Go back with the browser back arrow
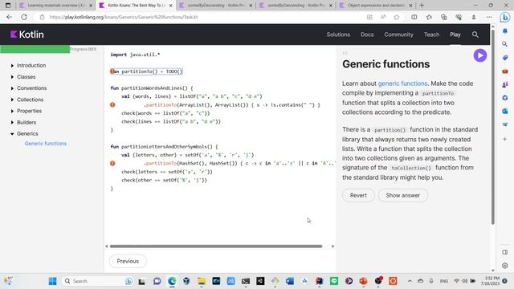The width and height of the screenshot is (514, 289). pyautogui.click(x=9, y=17)
